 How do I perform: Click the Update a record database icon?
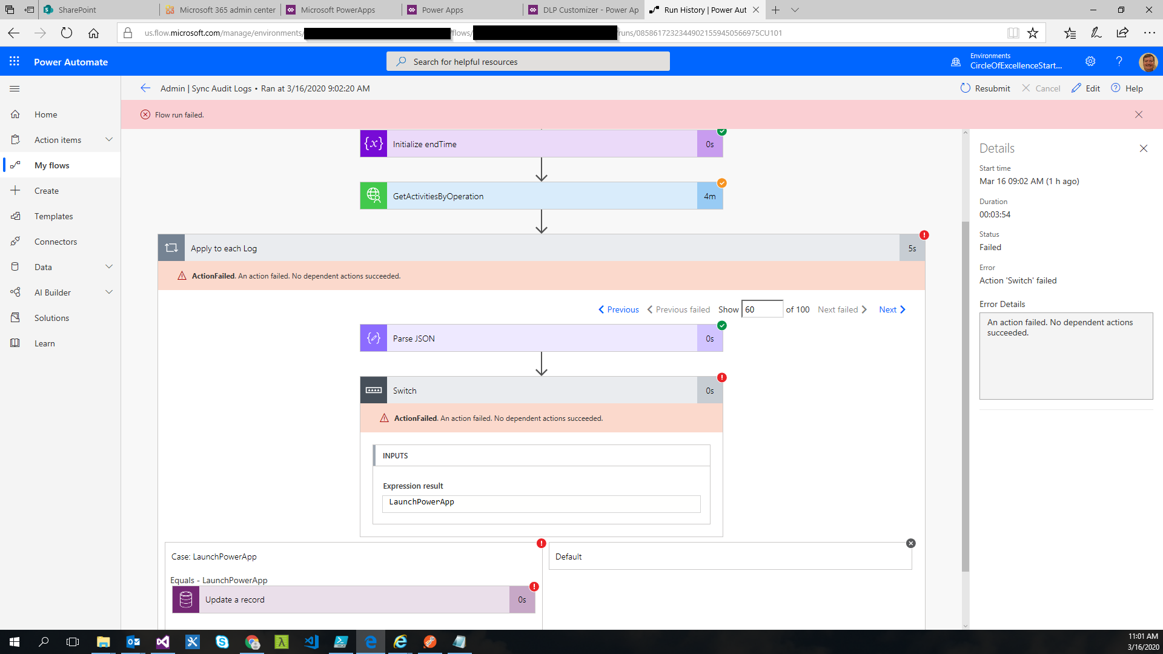click(185, 599)
